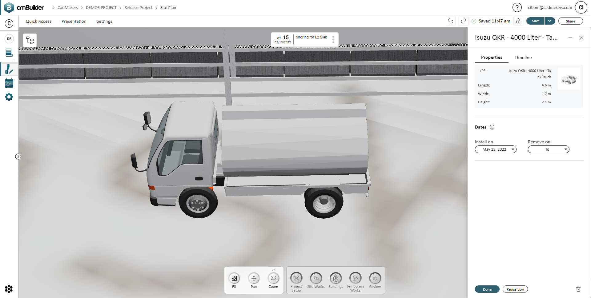Screen dimensions: 591x298
Task: Switch to the Properties tab
Action: pyautogui.click(x=492, y=58)
